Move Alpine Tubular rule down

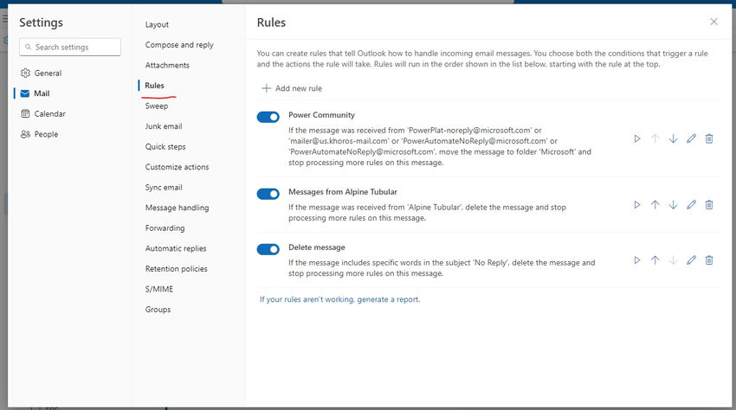tap(673, 204)
